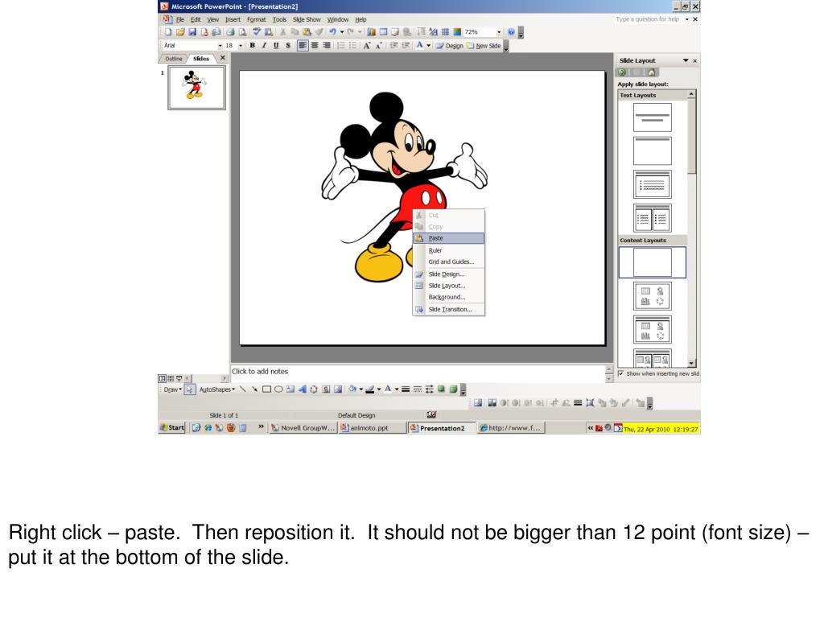Click the Select Objects pointer tool
Image resolution: width=824 pixels, height=618 pixels.
click(x=190, y=389)
